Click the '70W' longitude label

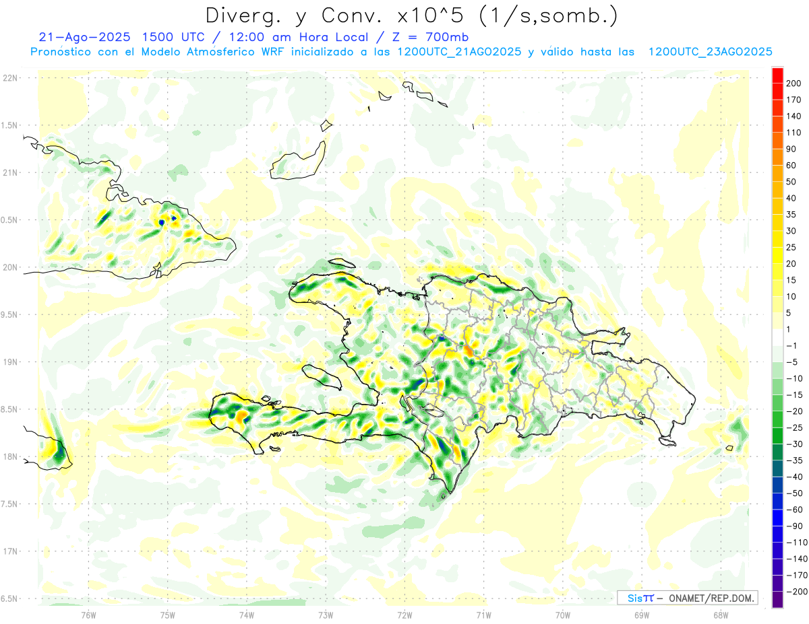click(563, 615)
